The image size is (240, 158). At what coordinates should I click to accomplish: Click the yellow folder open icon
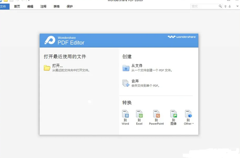(47, 68)
